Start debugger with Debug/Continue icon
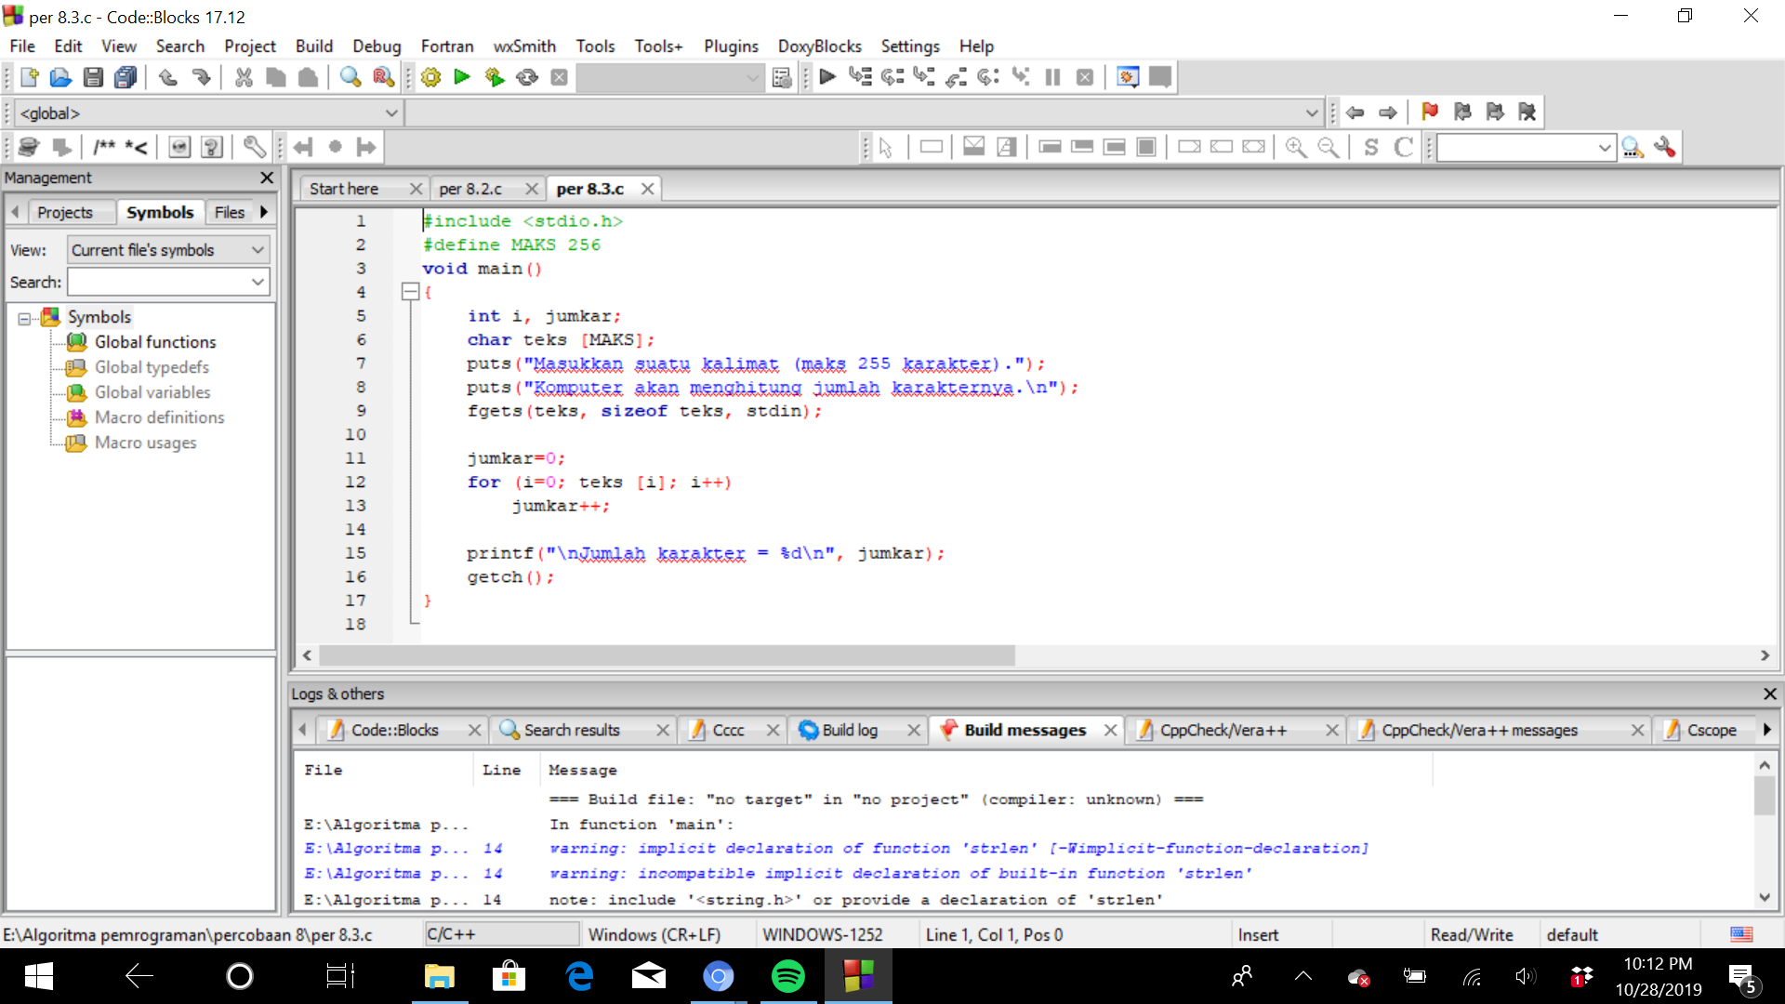 [827, 77]
